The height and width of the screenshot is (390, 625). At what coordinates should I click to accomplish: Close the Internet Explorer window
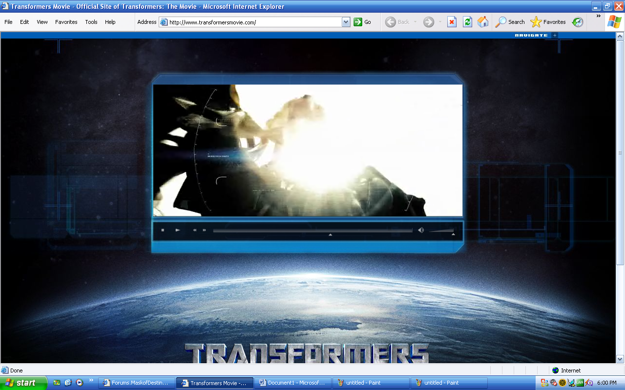click(619, 6)
